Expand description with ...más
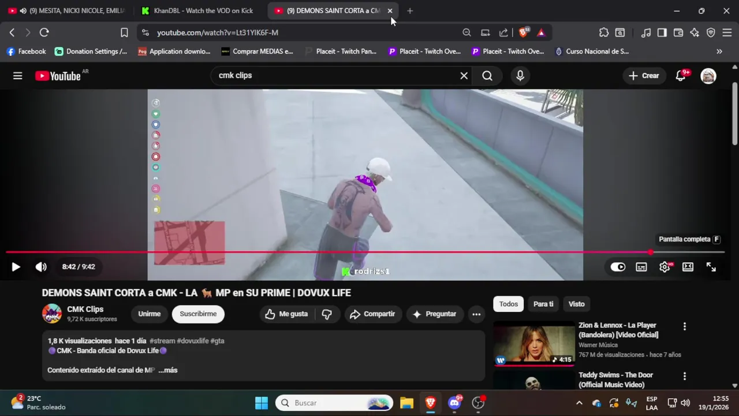The image size is (739, 416). 168,370
